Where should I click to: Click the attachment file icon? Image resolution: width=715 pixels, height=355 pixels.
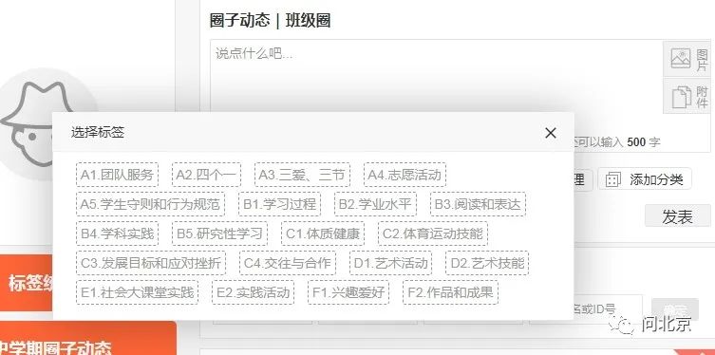point(682,97)
